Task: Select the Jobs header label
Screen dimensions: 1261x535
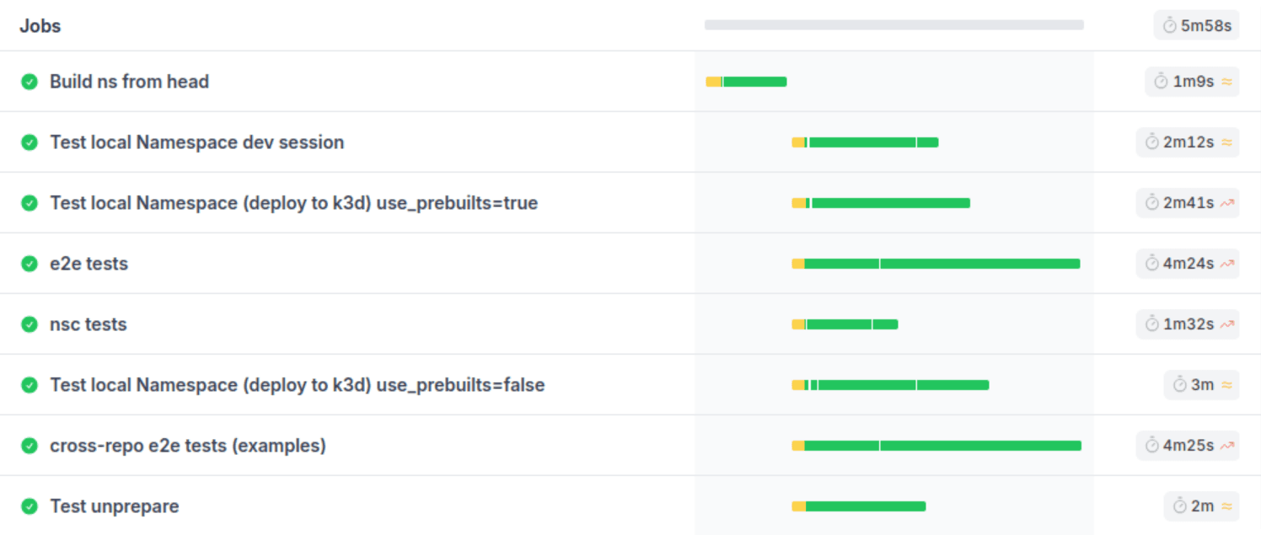Action: tap(40, 25)
